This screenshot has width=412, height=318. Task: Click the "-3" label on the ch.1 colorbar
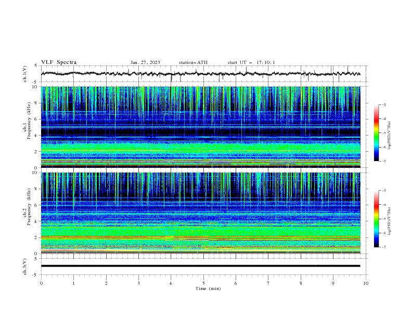[x=383, y=104]
